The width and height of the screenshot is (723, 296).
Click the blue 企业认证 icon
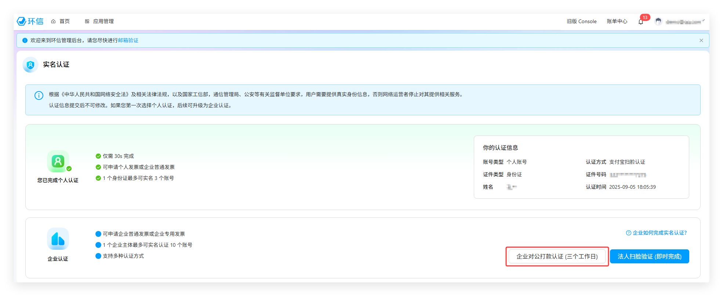click(x=58, y=239)
